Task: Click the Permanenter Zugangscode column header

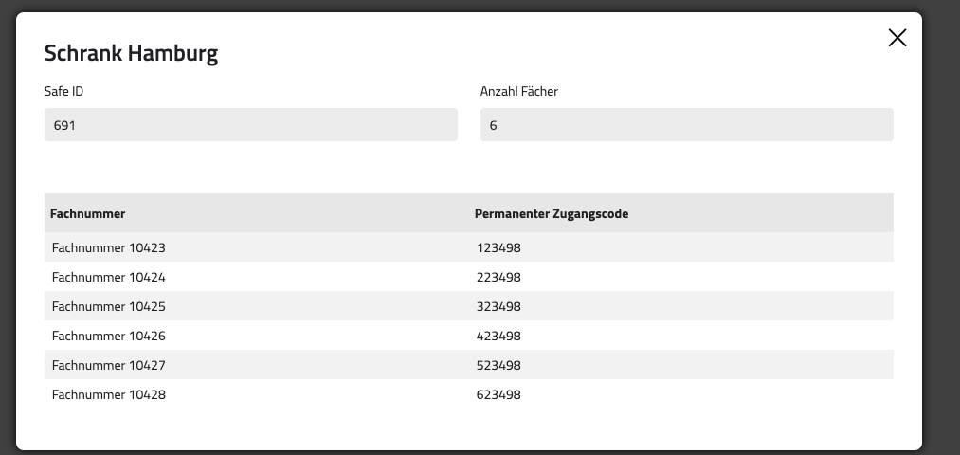Action: 552,213
